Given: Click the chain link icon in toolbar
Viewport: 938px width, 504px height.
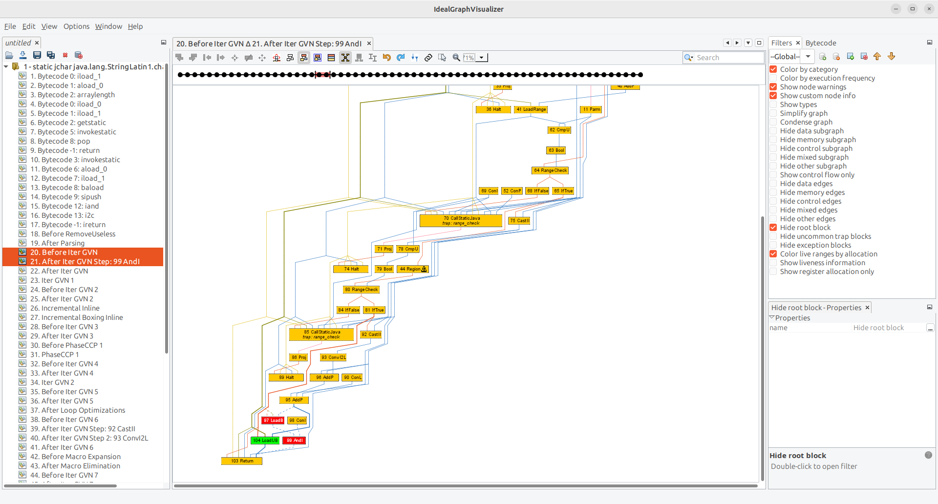Looking at the screenshot, I should tap(428, 58).
